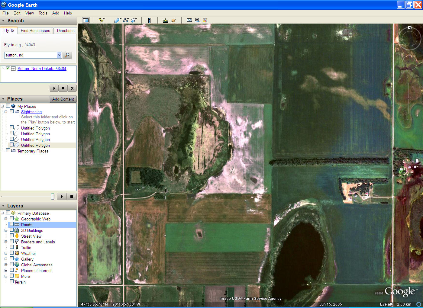
Task: Click the 3D Buildings layer icon
Action: coord(17,230)
